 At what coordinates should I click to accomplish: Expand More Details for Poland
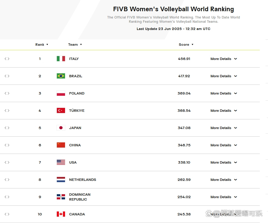[224, 93]
